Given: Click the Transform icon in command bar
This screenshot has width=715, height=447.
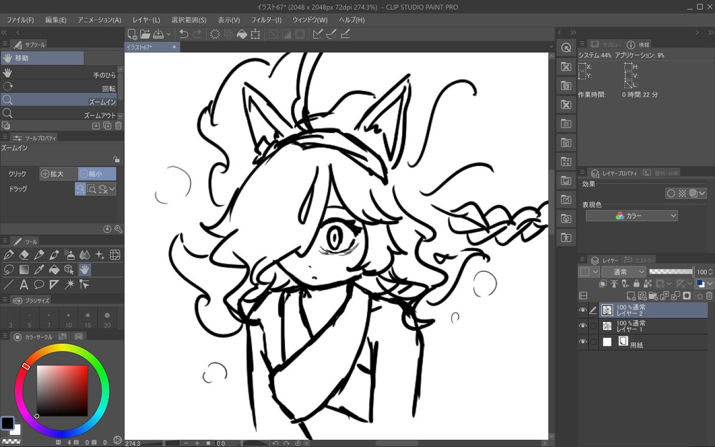Looking at the screenshot, I should pyautogui.click(x=255, y=34).
